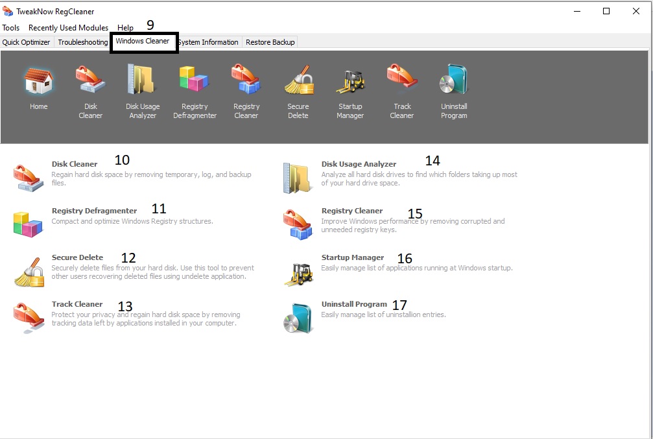Launch Registry Defragmenter from the gray toolbar
This screenshot has width=653, height=439.
pyautogui.click(x=194, y=78)
